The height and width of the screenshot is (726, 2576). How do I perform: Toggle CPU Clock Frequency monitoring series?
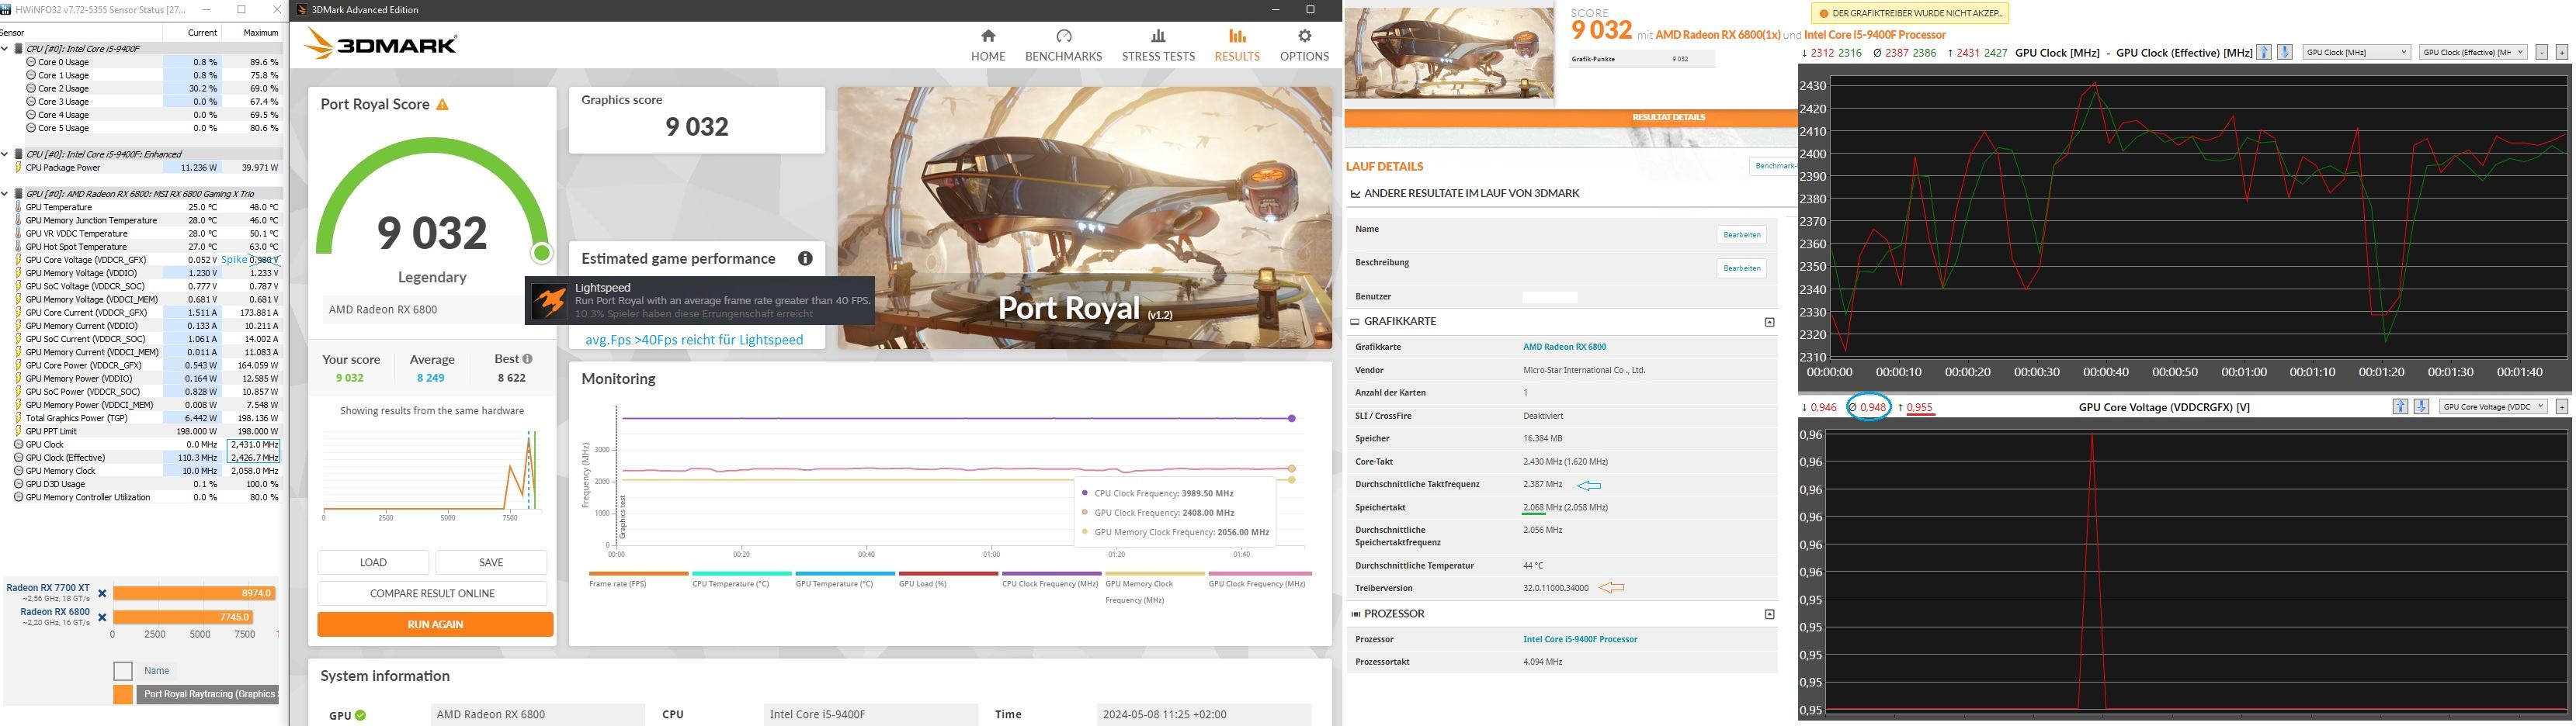tap(1051, 579)
